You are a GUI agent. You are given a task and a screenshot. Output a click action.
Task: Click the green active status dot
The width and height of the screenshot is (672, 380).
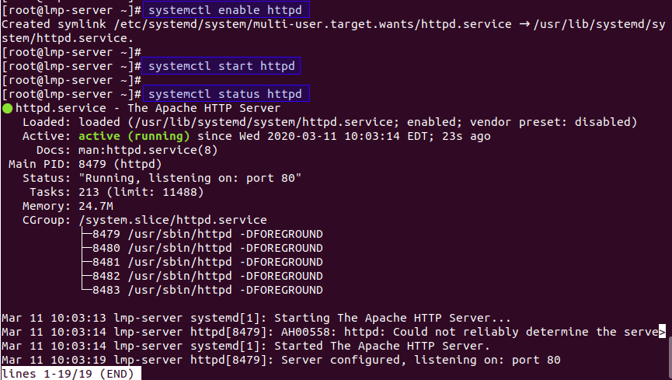(x=7, y=109)
